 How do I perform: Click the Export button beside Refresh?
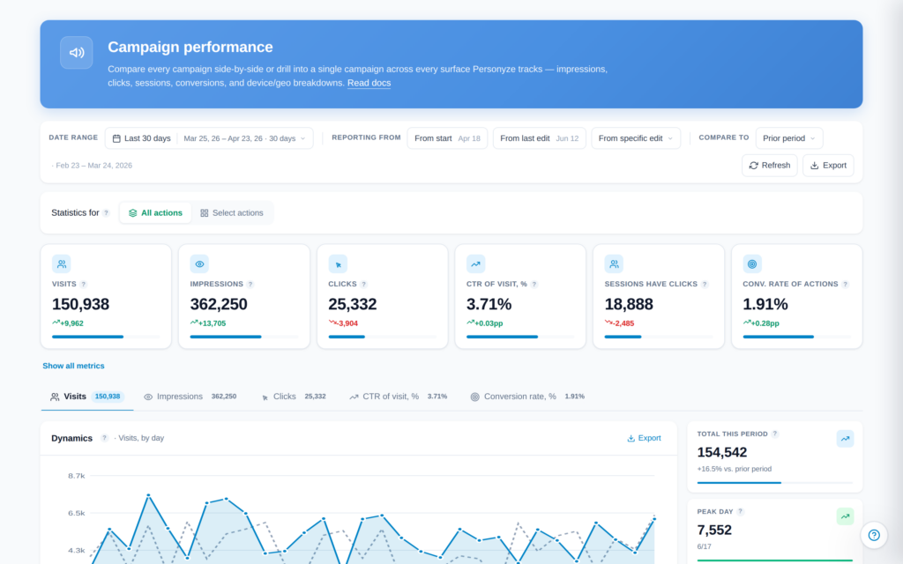coord(828,165)
